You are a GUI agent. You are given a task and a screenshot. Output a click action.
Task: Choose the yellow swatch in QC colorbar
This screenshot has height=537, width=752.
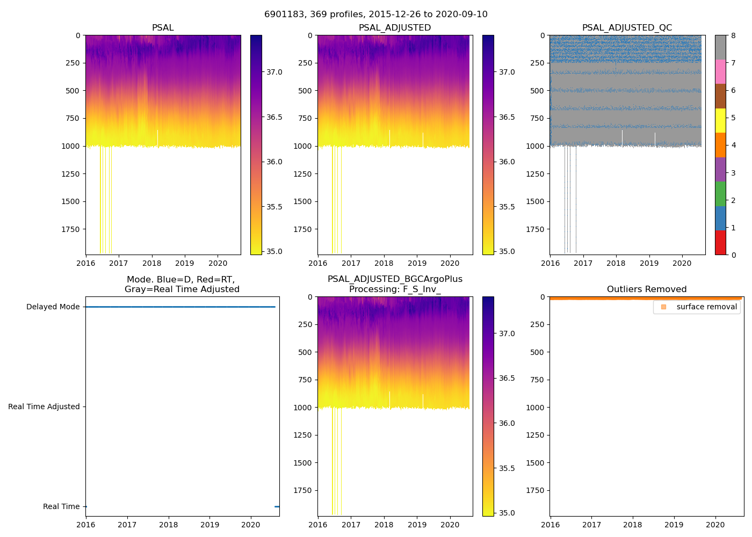coord(720,120)
